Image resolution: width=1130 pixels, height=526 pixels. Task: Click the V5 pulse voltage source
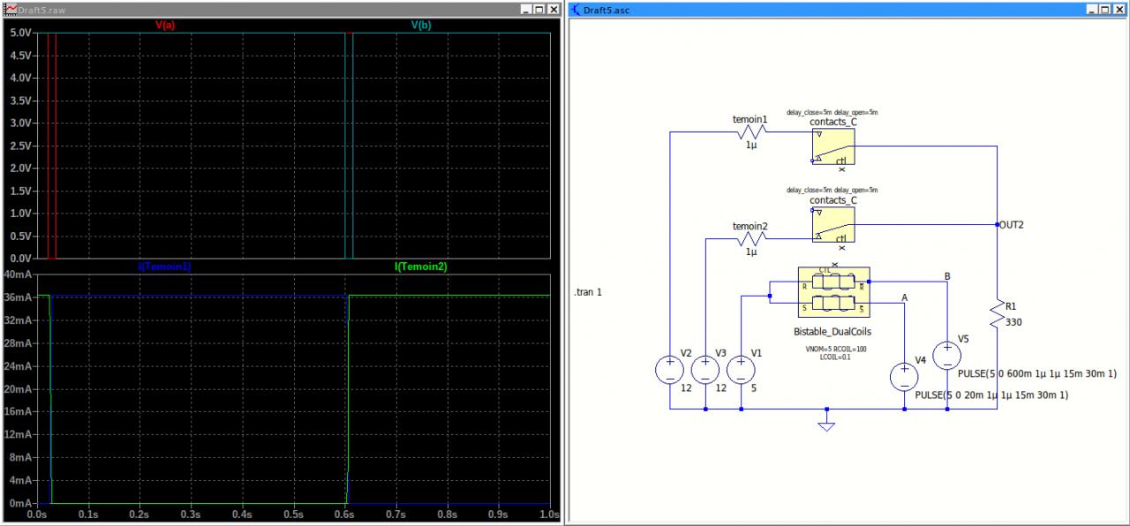click(x=947, y=355)
